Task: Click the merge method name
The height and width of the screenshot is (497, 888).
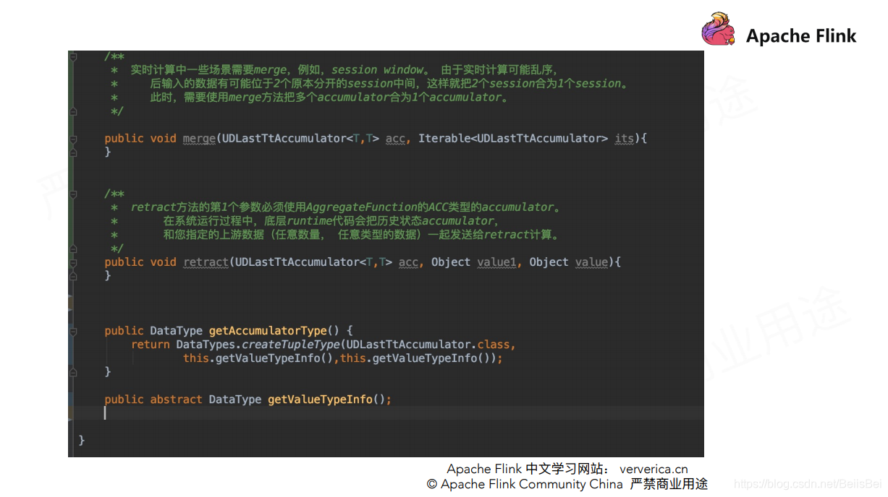Action: (x=199, y=138)
